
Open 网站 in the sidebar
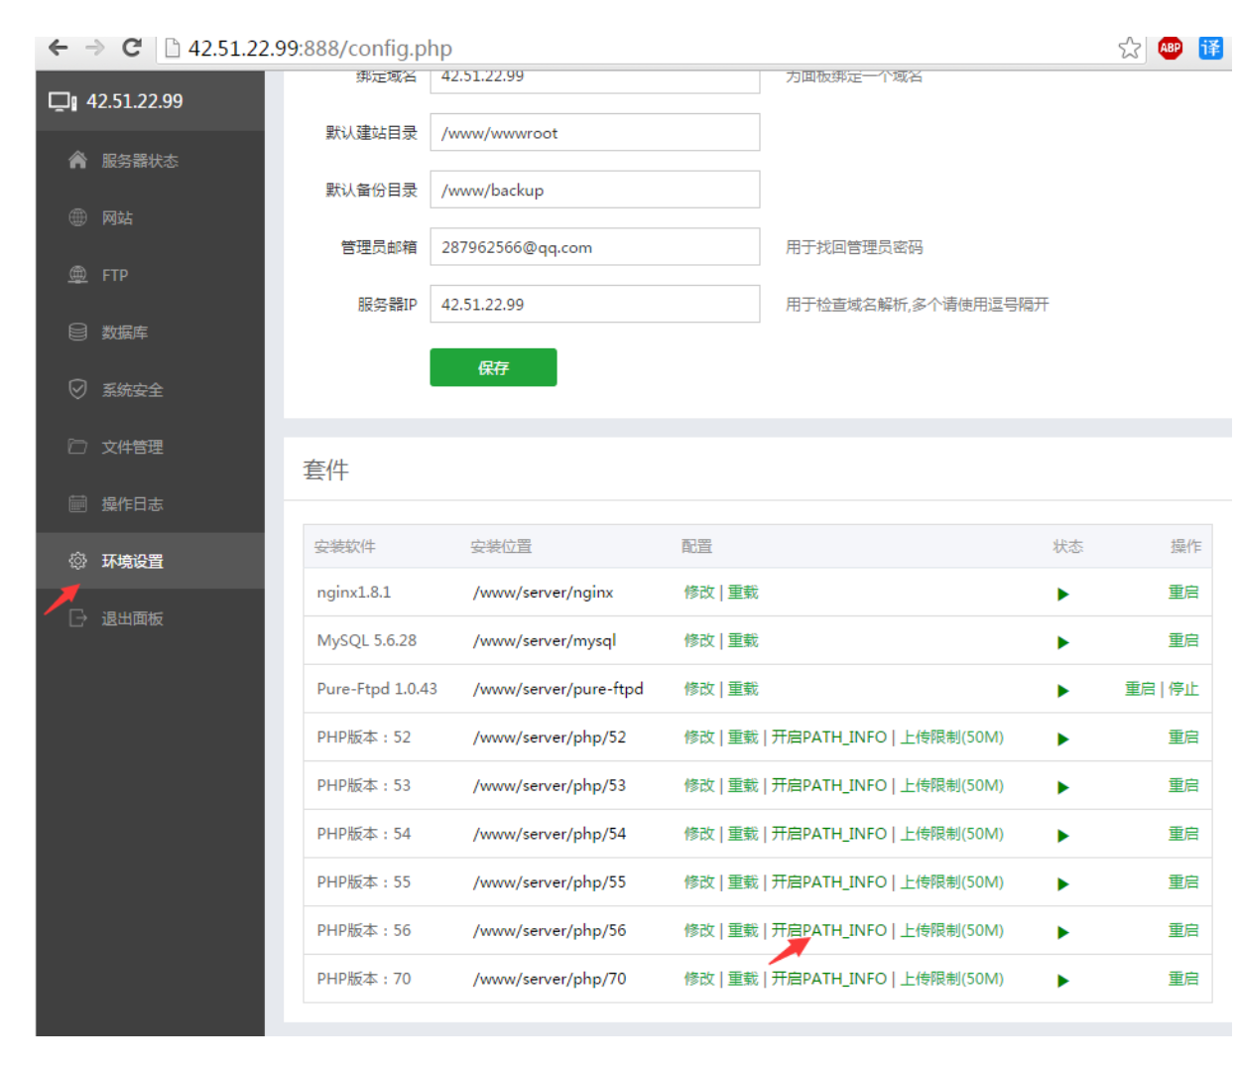[116, 218]
